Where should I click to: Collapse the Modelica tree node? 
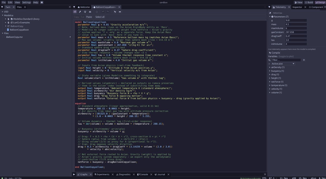click(2, 15)
